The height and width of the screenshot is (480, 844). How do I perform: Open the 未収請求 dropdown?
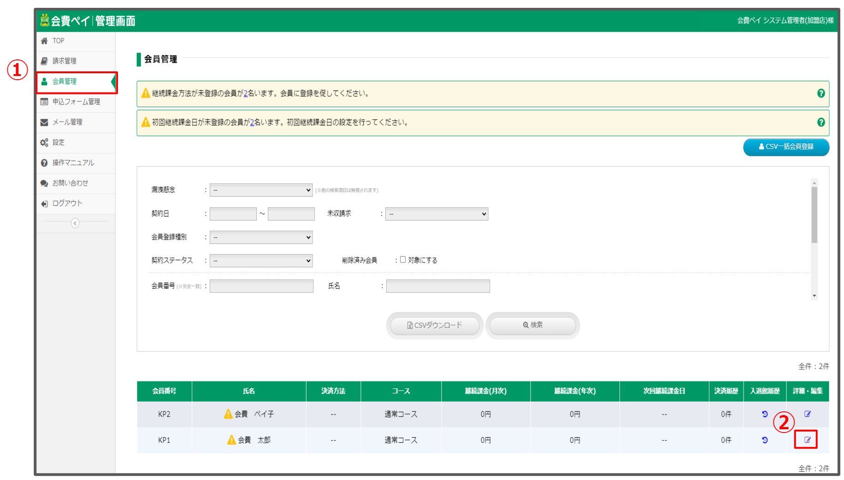(x=437, y=214)
